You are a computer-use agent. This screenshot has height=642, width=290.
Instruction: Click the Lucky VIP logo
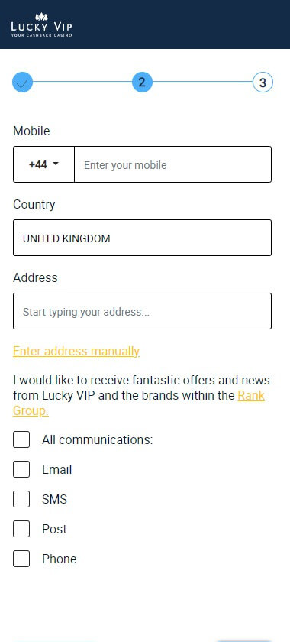coord(42,25)
